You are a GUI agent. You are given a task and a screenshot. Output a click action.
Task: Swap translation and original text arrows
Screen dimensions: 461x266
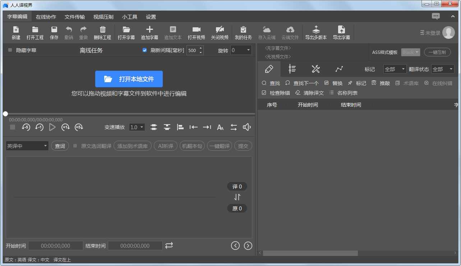tap(237, 197)
